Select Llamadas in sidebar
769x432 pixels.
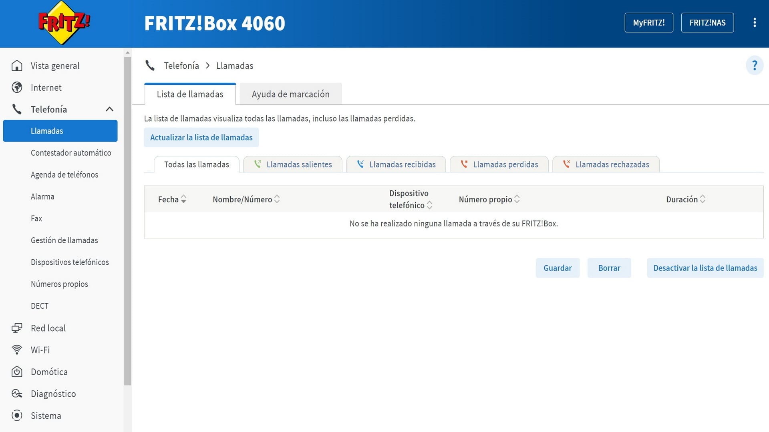[x=60, y=131]
